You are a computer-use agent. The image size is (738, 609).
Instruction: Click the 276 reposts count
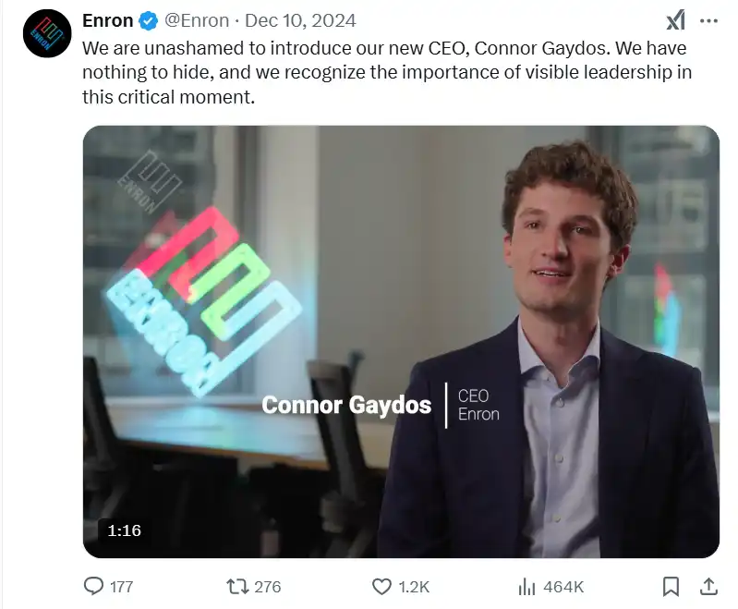[267, 587]
